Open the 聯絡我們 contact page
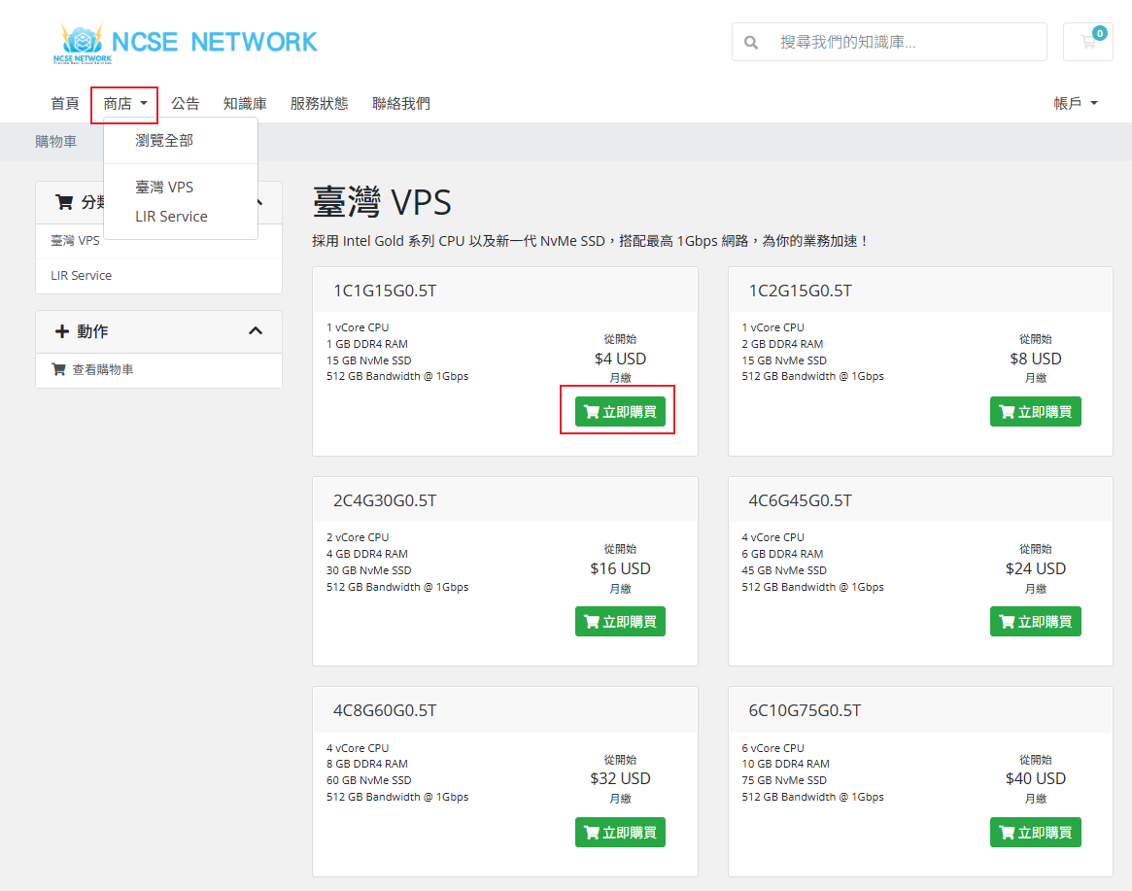This screenshot has height=891, width=1132. [x=400, y=104]
